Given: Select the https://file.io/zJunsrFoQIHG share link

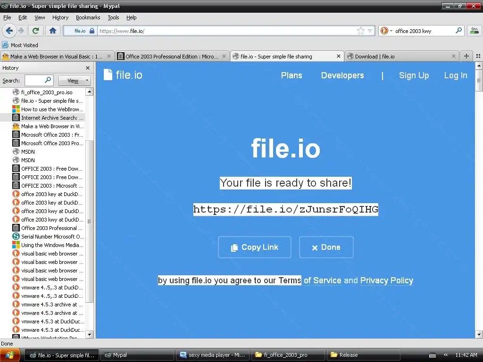Looking at the screenshot, I should click(285, 209).
